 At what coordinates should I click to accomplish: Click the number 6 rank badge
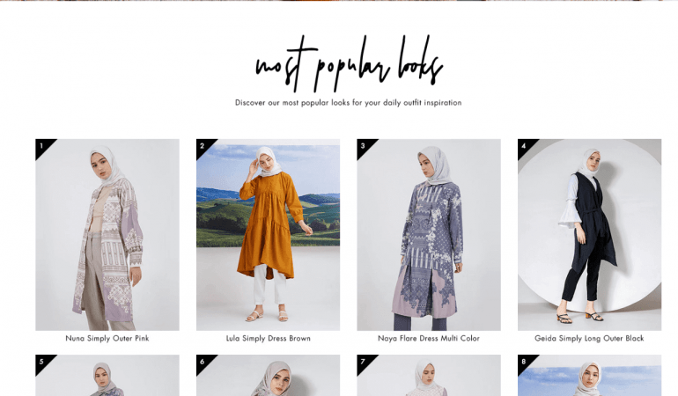[203, 362]
